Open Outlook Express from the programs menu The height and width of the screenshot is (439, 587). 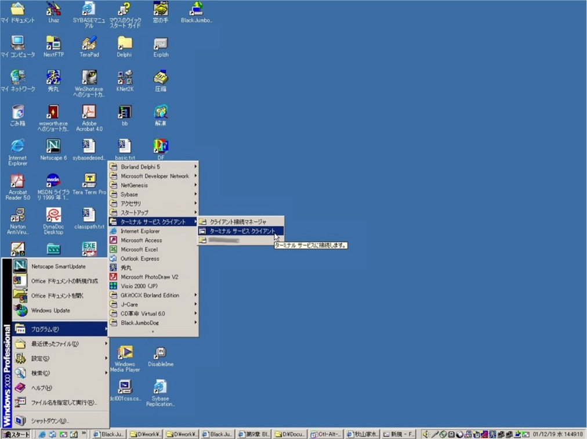[x=153, y=258]
